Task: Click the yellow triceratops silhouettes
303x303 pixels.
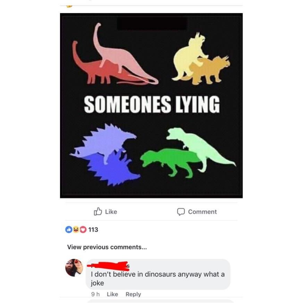Action: [201, 59]
